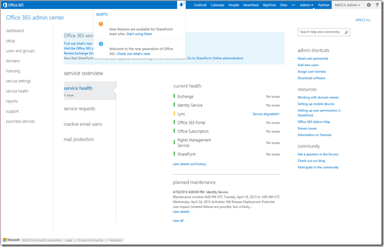The height and width of the screenshot is (247, 384).
Task: Click Exchange in current health list
Action: tap(185, 97)
